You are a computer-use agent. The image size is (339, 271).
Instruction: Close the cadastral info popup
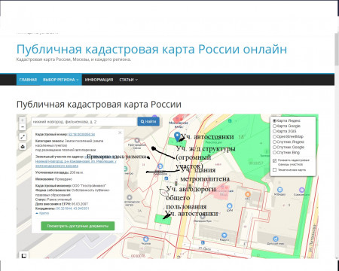coord(120,132)
